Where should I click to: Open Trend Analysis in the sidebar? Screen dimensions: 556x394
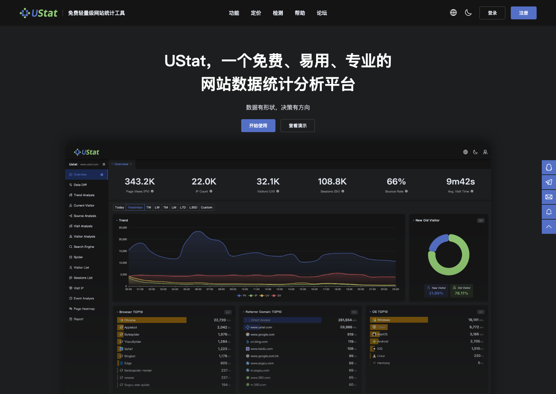point(86,195)
